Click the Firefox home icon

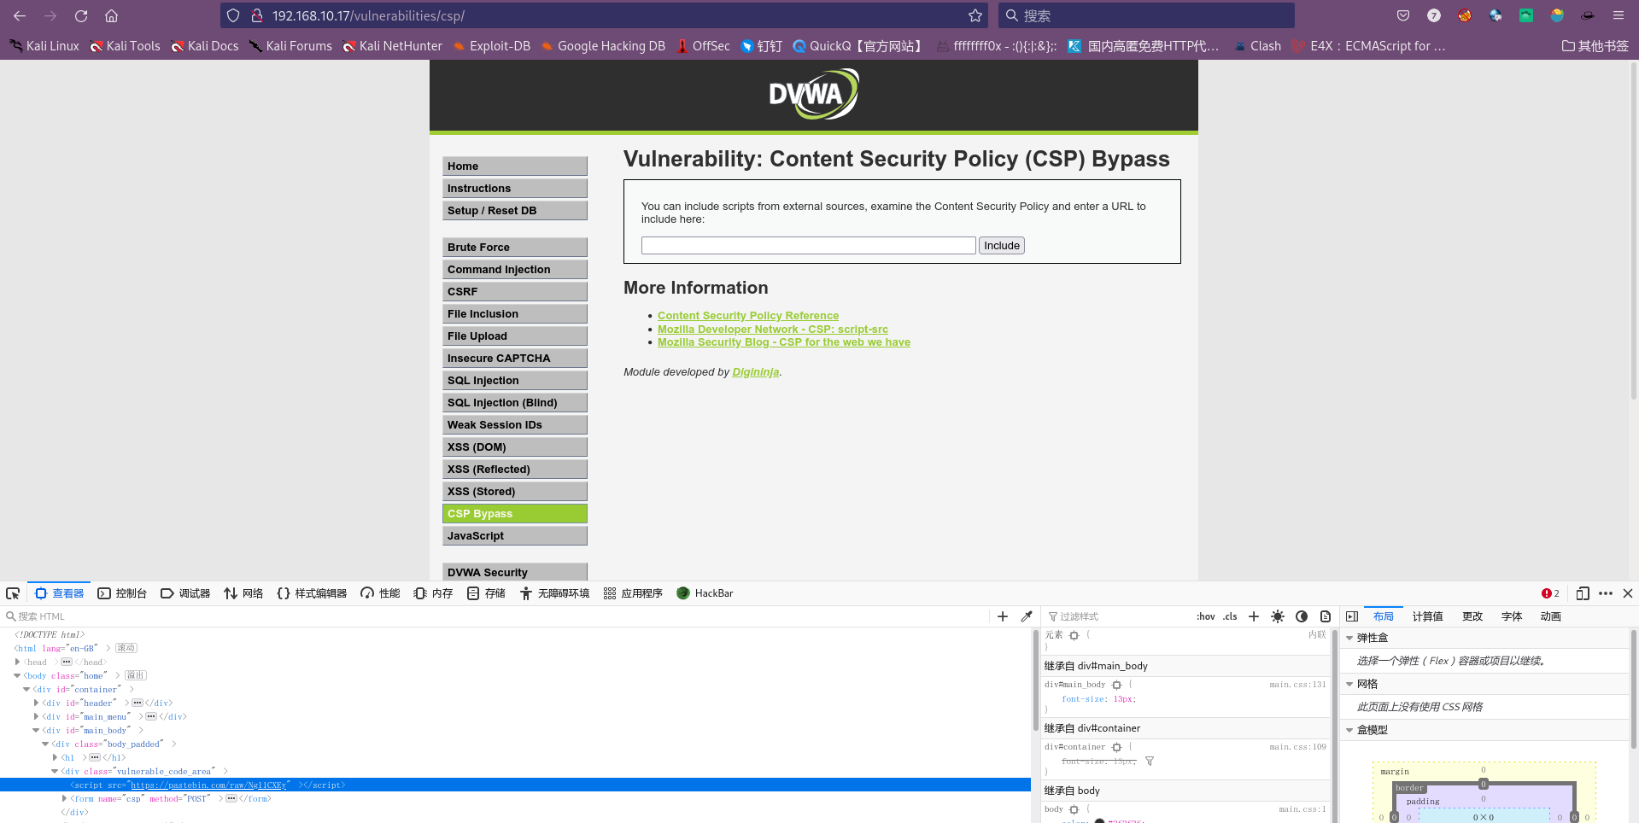pyautogui.click(x=112, y=15)
